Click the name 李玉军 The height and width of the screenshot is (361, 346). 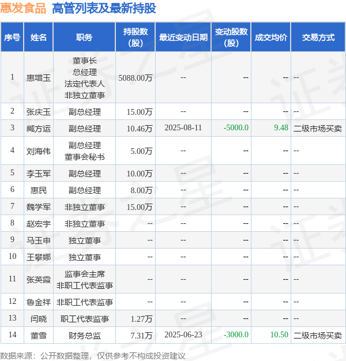(39, 174)
